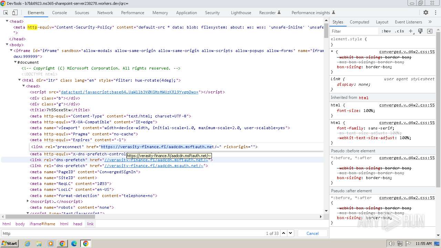Click the volume speaker tray icon

pyautogui.click(x=391, y=244)
